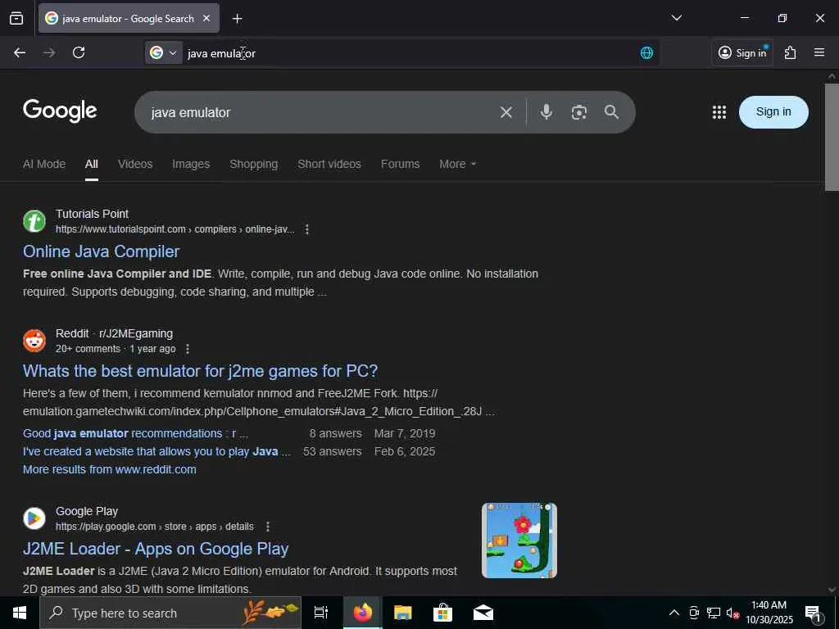Open a new browser tab
Viewport: 839px width, 629px height.
coord(237,19)
